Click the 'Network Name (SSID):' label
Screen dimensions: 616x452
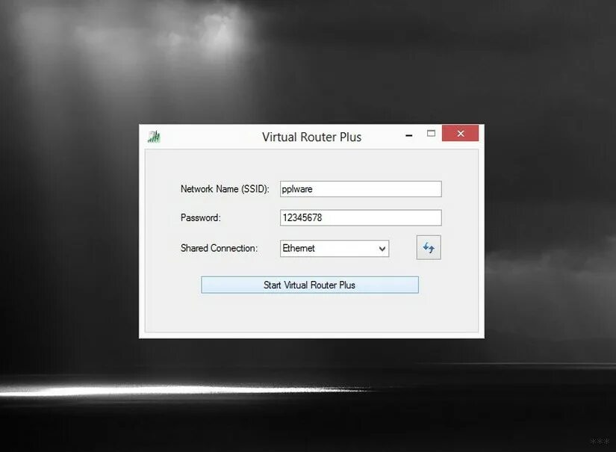[x=225, y=189]
